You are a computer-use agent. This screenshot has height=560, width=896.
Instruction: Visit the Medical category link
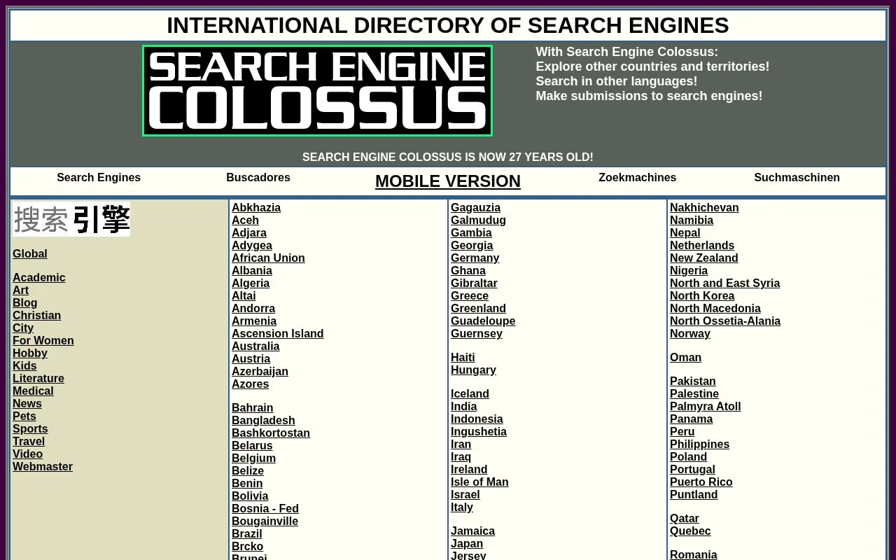pos(33,391)
